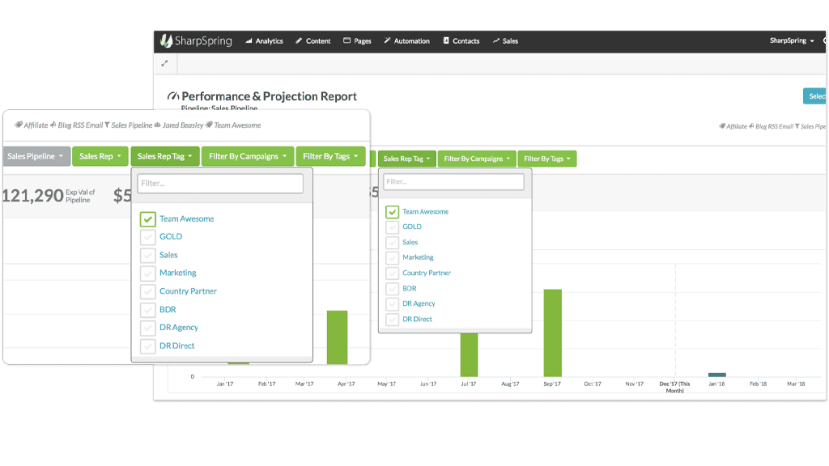Open Sales Rep Tag dropdown in zoomed panel

[165, 156]
